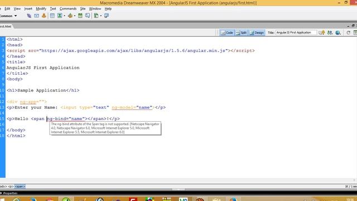Refresh the Design view
357x201 pixels.
[348, 33]
